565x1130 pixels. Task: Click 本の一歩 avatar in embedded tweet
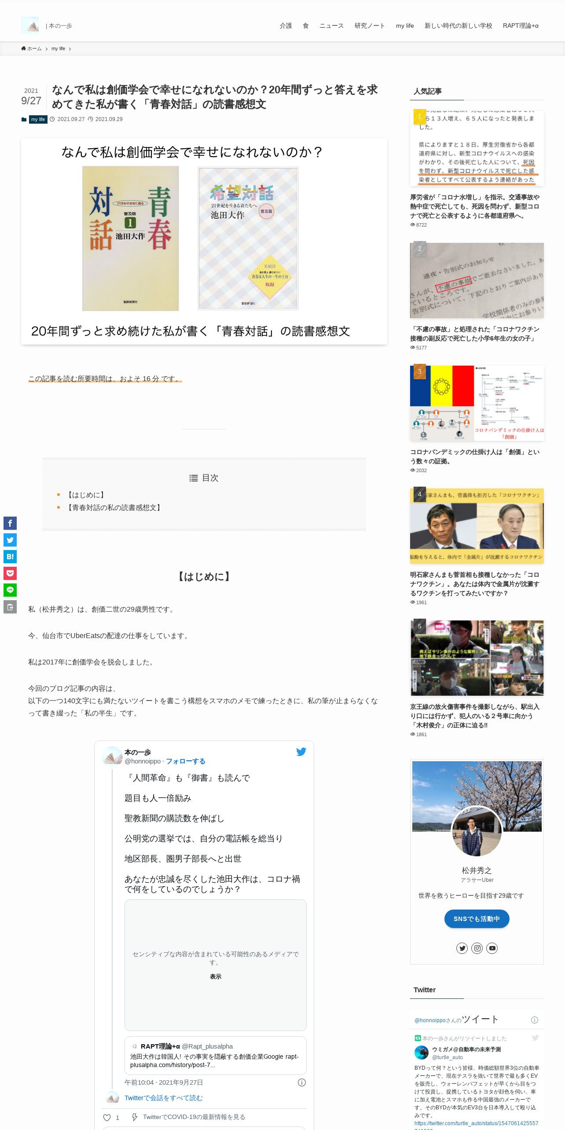coord(112,756)
